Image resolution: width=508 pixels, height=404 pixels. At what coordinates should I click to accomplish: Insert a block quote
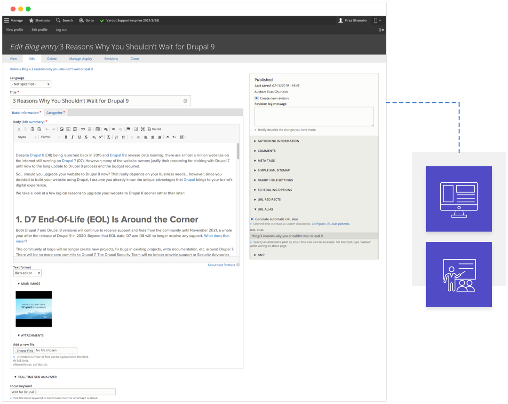coord(83,129)
